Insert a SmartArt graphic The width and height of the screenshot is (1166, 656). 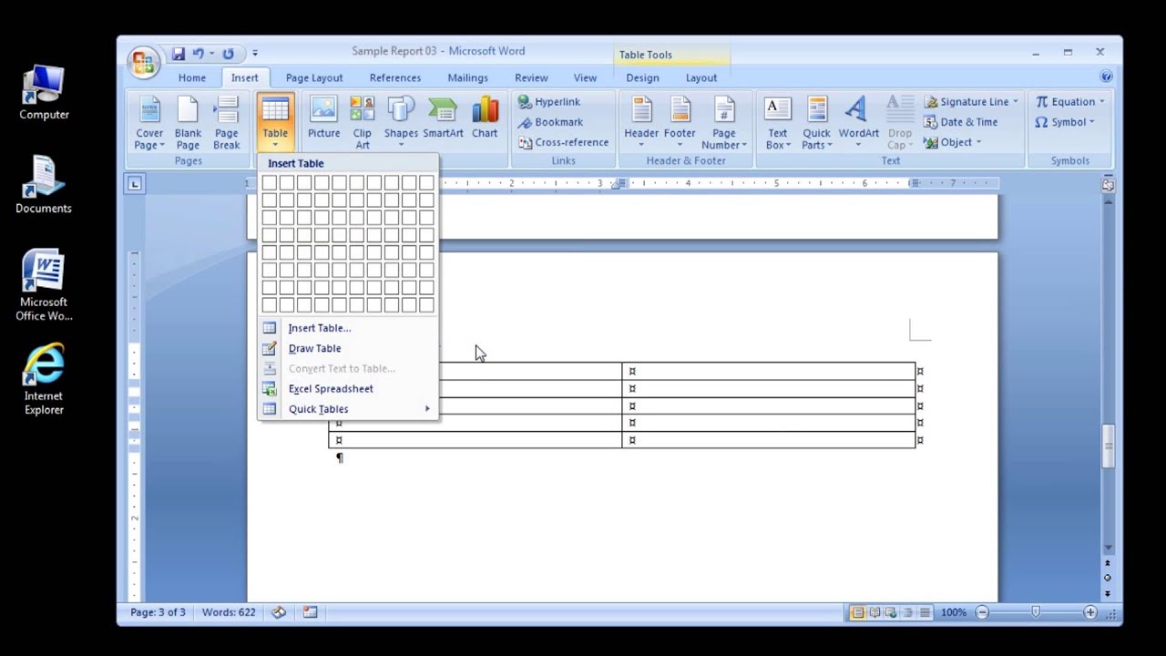click(x=443, y=118)
